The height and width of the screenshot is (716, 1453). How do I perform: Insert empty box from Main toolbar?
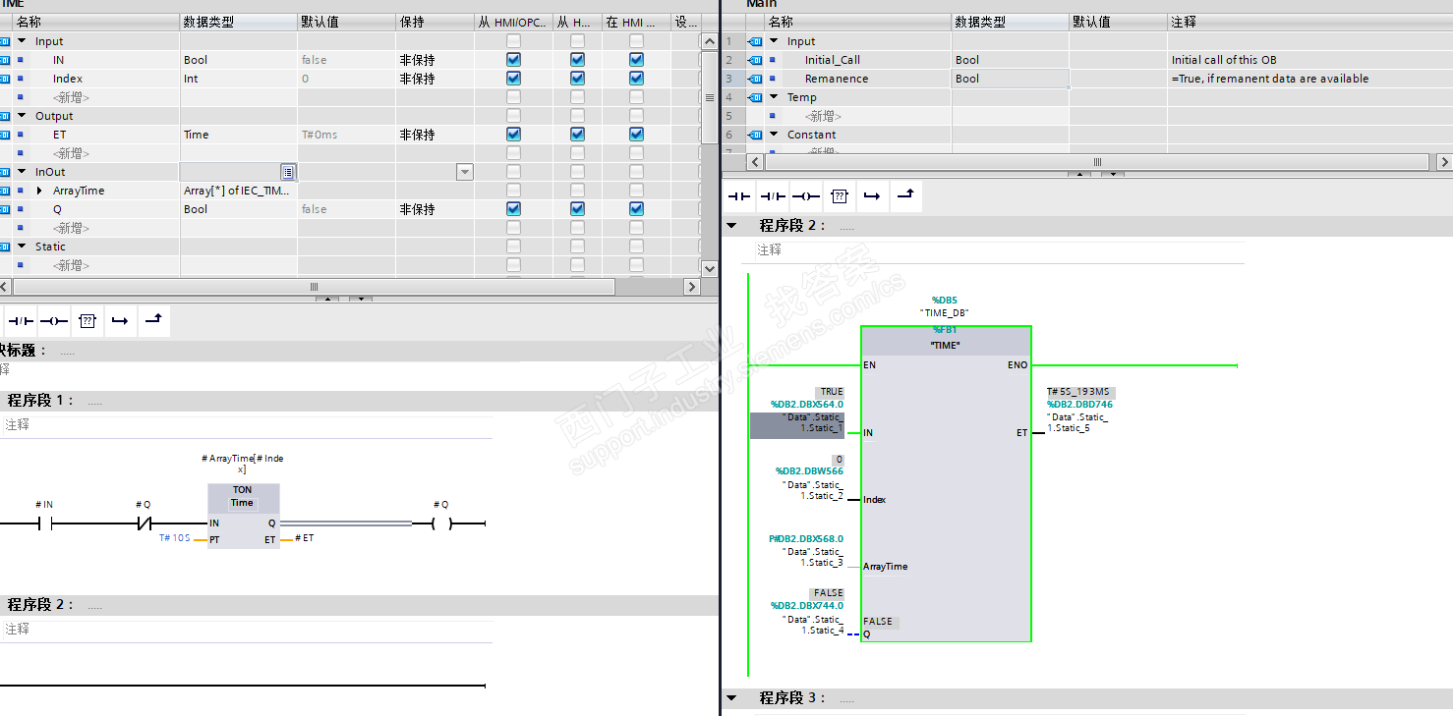[839, 196]
